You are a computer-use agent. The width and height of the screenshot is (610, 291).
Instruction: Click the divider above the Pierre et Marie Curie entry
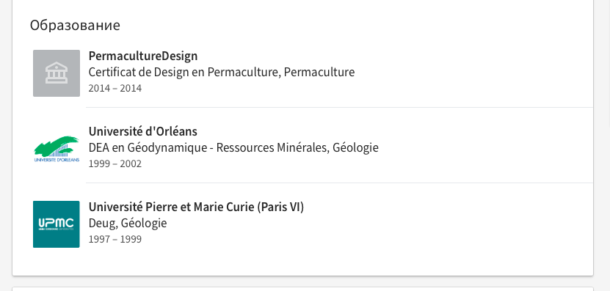(339, 183)
